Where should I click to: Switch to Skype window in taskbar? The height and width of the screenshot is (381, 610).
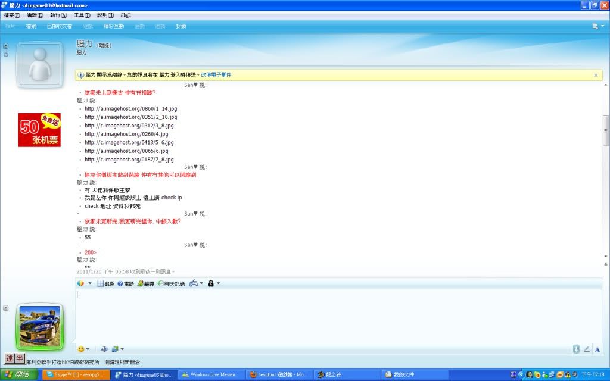(x=76, y=375)
